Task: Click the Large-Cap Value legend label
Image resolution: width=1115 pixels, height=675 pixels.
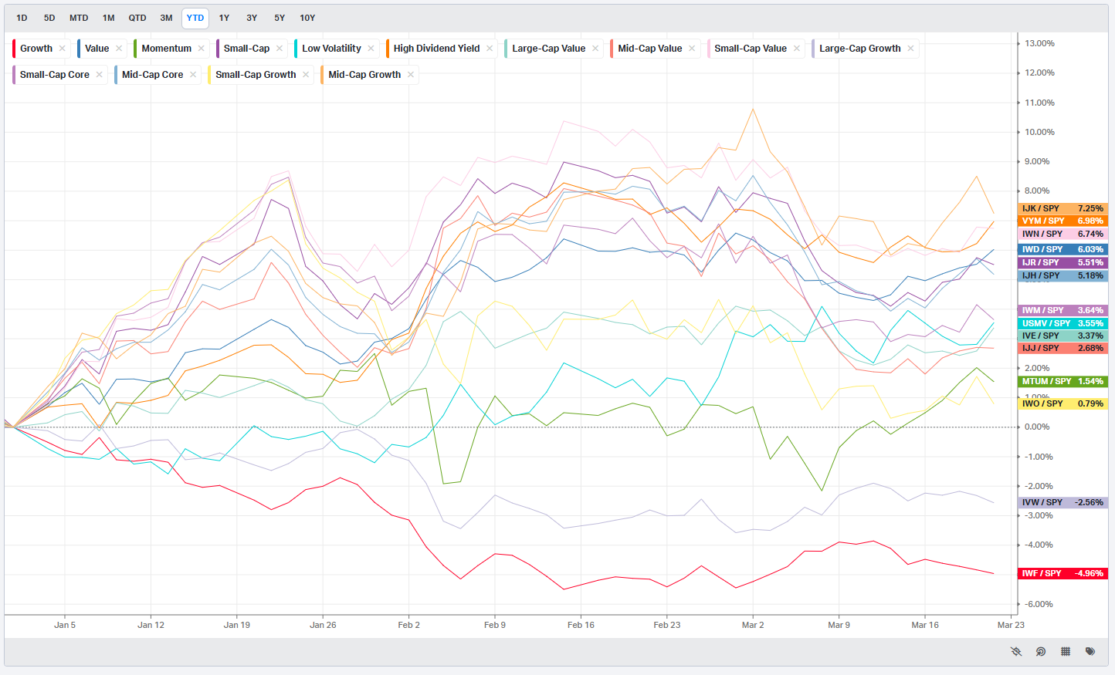Action: (549, 49)
